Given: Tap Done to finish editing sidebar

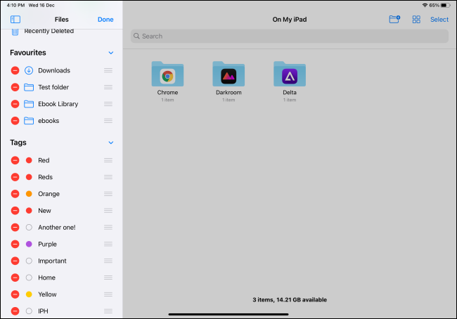Looking at the screenshot, I should click(x=105, y=20).
